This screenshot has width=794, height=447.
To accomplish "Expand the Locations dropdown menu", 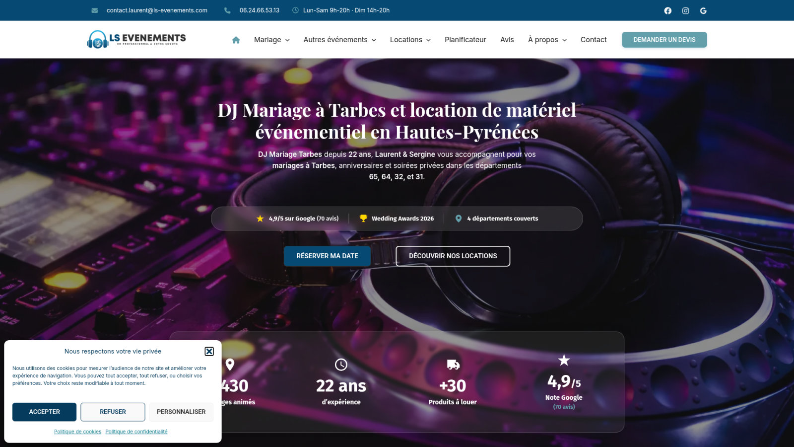I will tap(410, 40).
